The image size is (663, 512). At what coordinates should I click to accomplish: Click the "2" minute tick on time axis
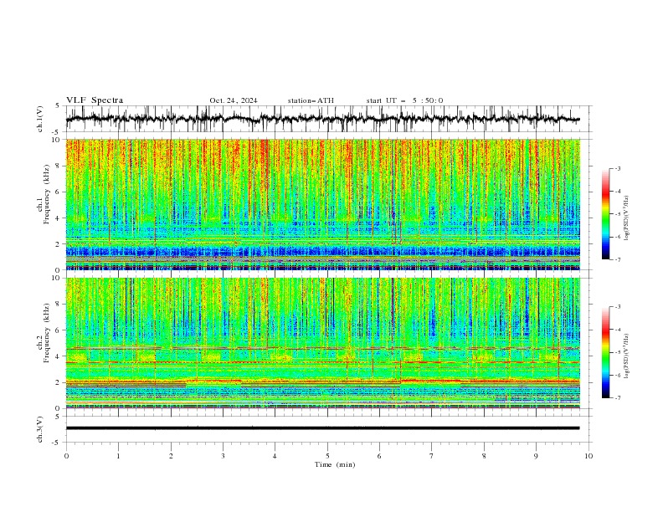pyautogui.click(x=171, y=456)
